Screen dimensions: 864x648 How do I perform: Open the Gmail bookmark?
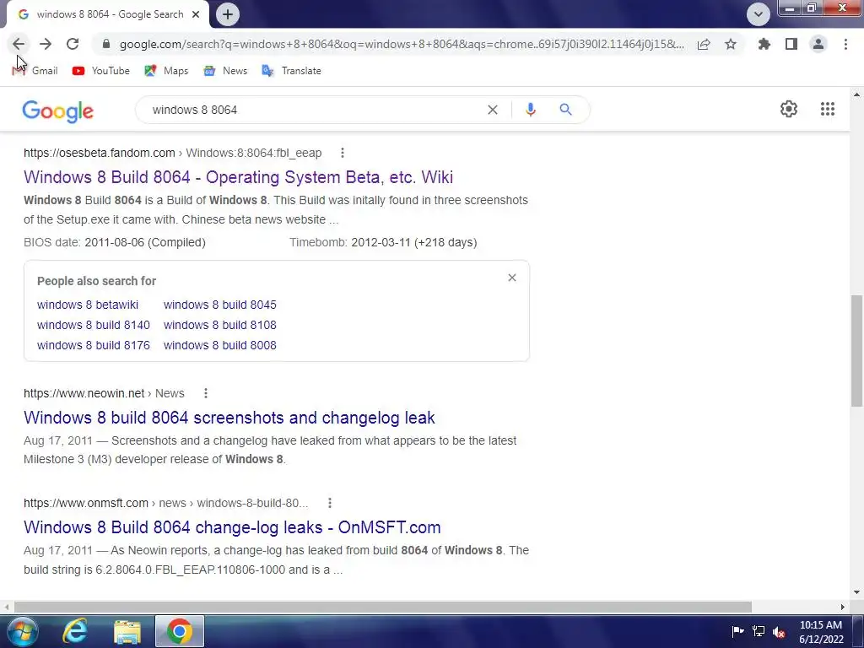(35, 71)
